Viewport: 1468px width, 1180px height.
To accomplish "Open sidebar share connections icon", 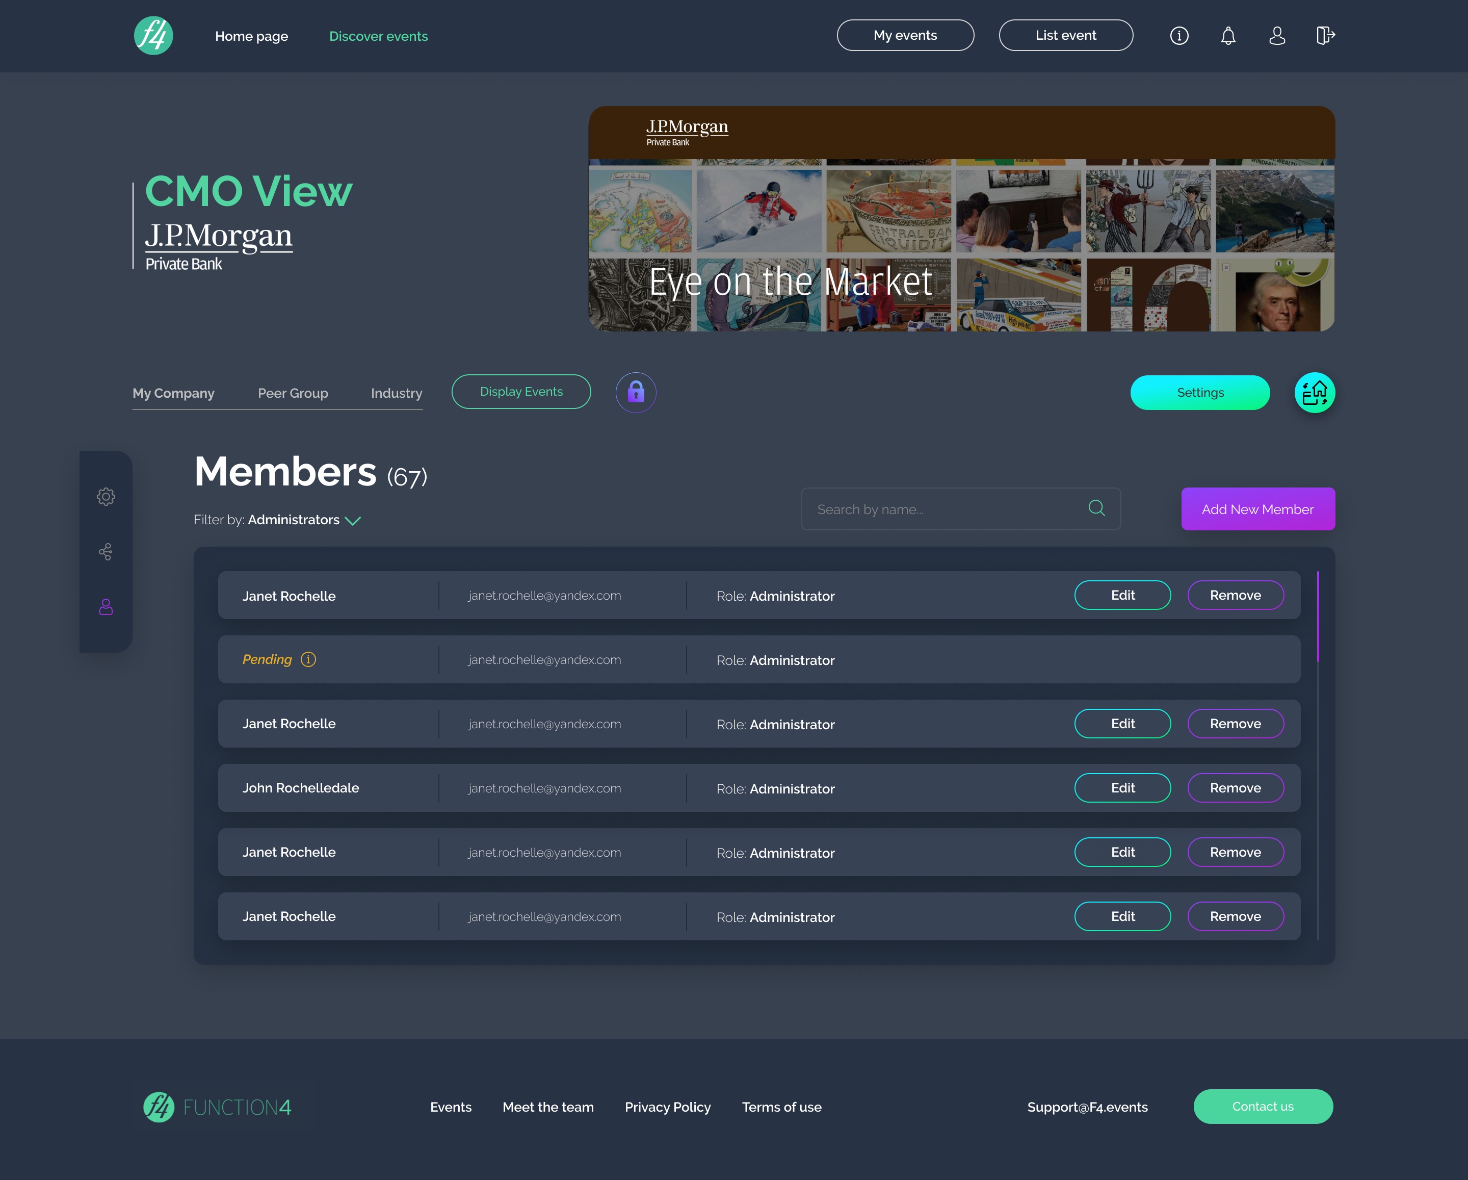I will pyautogui.click(x=106, y=552).
